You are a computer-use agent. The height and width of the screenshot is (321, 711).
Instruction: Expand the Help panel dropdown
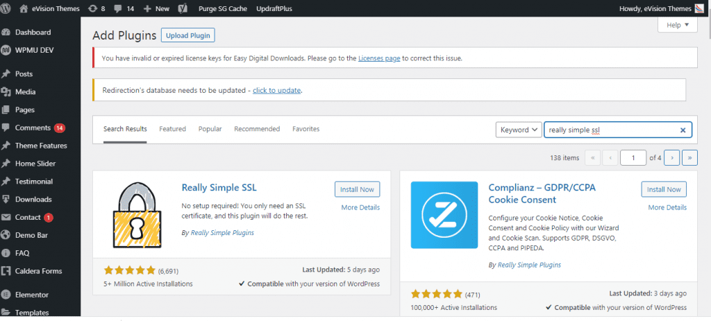678,25
